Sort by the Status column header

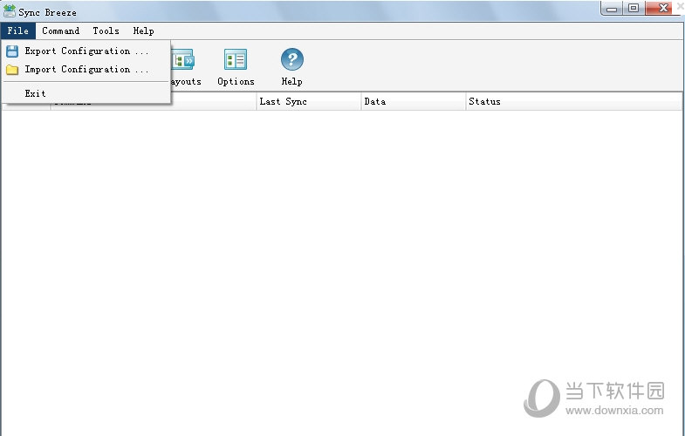(x=573, y=102)
